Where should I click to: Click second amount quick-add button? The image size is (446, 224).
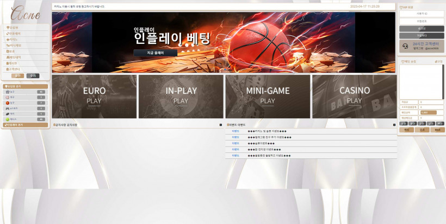click(x=412, y=124)
